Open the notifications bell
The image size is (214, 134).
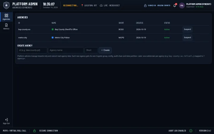(x=174, y=6)
